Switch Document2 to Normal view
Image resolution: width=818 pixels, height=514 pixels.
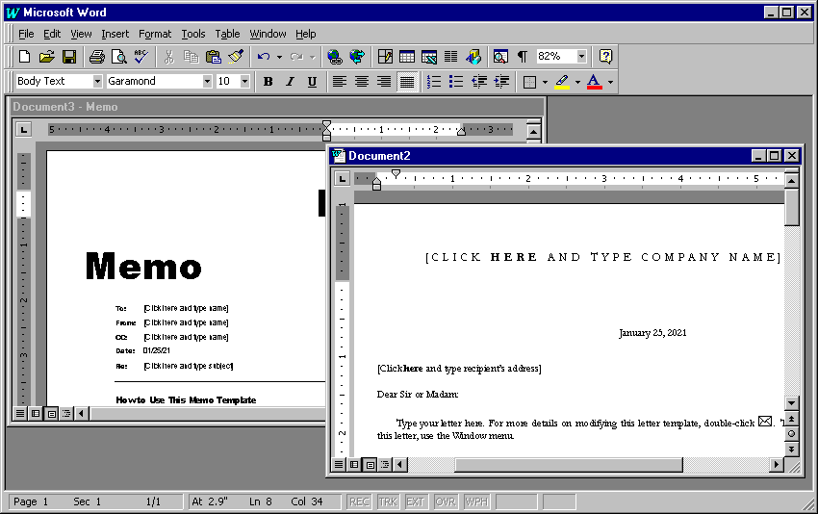339,464
